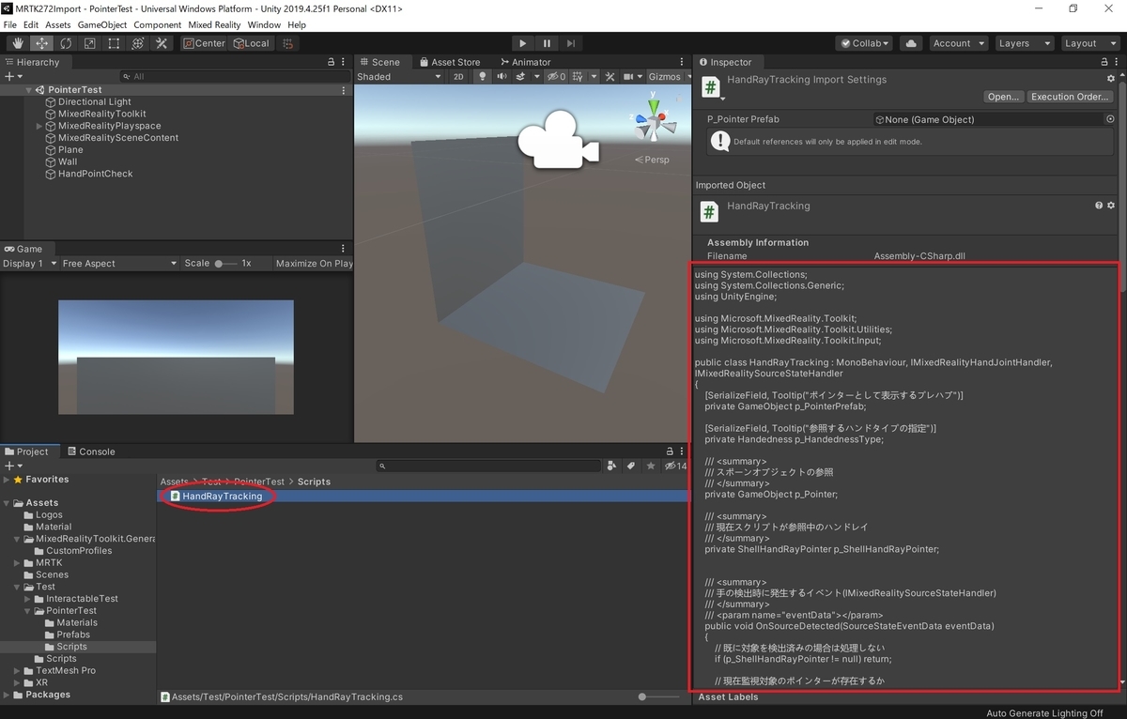This screenshot has height=719, width=1127.
Task: Collapse the PointerTest scene in Hierarchy
Action: (29, 90)
